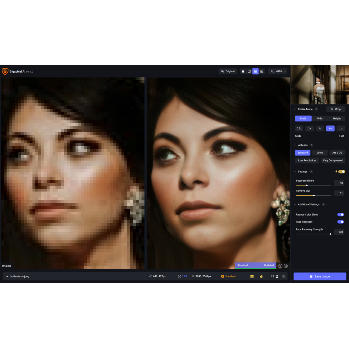Click the Original label on left preview
349x349 pixels.
coord(6,266)
